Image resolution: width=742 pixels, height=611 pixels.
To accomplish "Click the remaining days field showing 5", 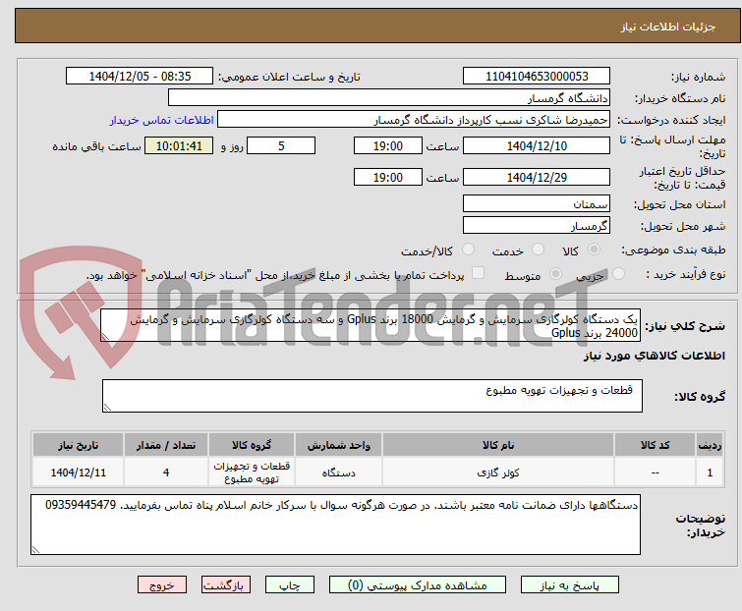I will coord(281,145).
